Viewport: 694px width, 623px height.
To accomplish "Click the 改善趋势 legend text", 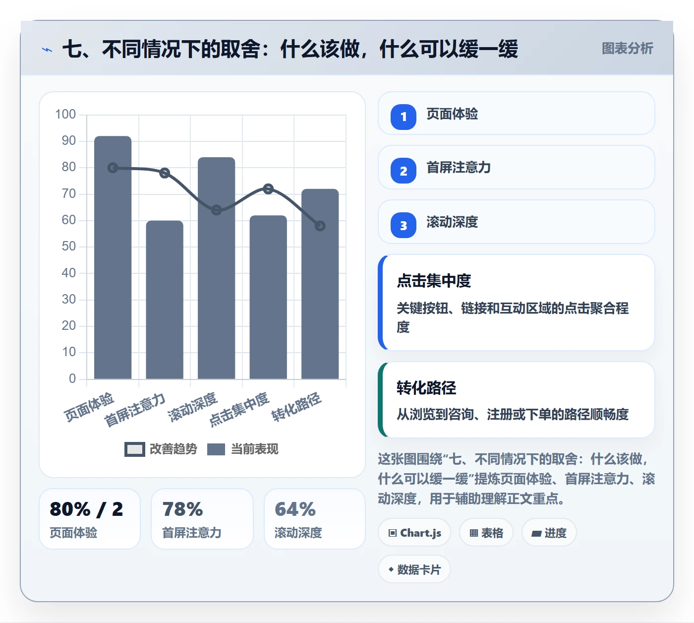I will click(x=173, y=449).
